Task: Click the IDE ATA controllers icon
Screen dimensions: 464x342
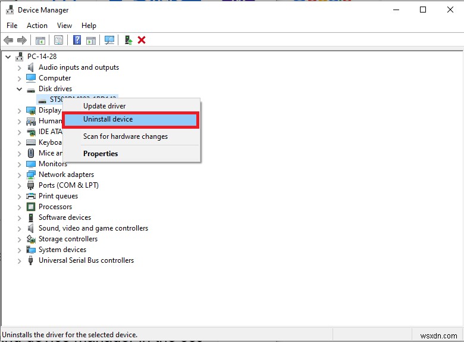Action: 31,132
